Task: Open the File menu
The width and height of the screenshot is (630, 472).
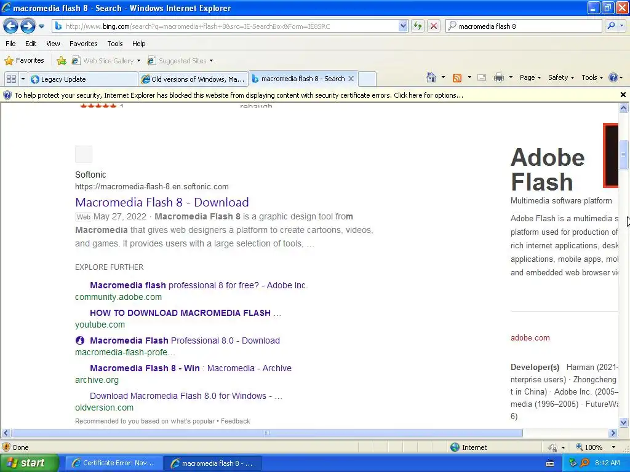Action: 11,44
